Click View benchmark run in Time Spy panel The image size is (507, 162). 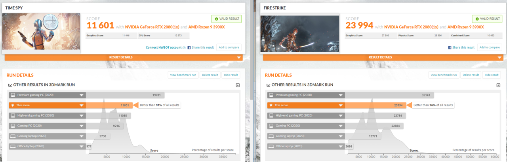pyautogui.click(x=183, y=75)
